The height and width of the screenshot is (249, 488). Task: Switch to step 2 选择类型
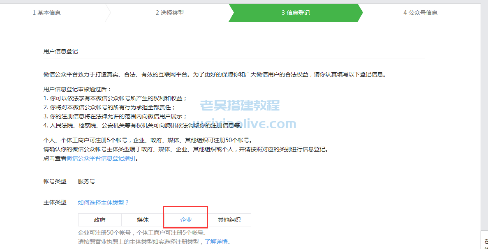tap(170, 12)
